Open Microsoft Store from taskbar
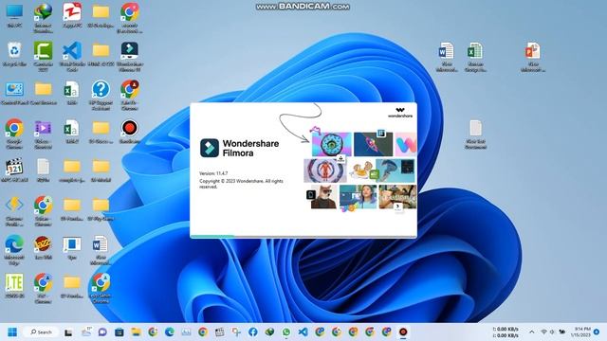Viewport: 607px width, 341px height. (x=120, y=332)
